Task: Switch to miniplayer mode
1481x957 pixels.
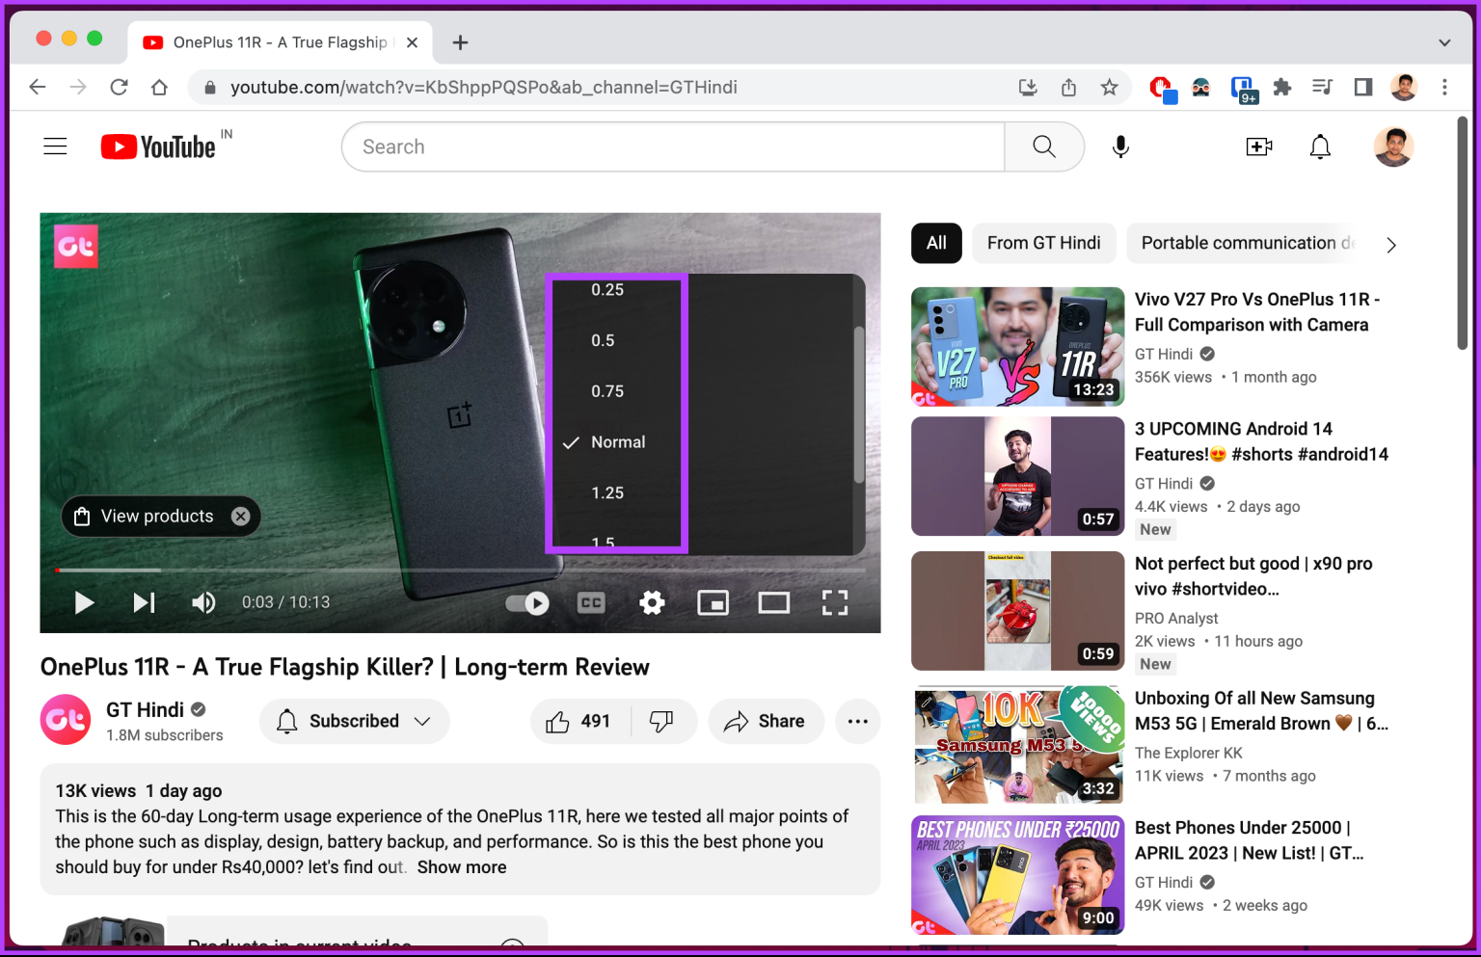Action: 714,602
